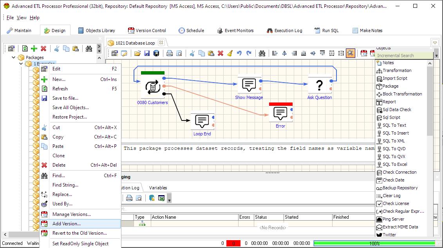Choose Revert to the Old Version... menu item
This screenshot has height=248, width=443.
coord(80,233)
